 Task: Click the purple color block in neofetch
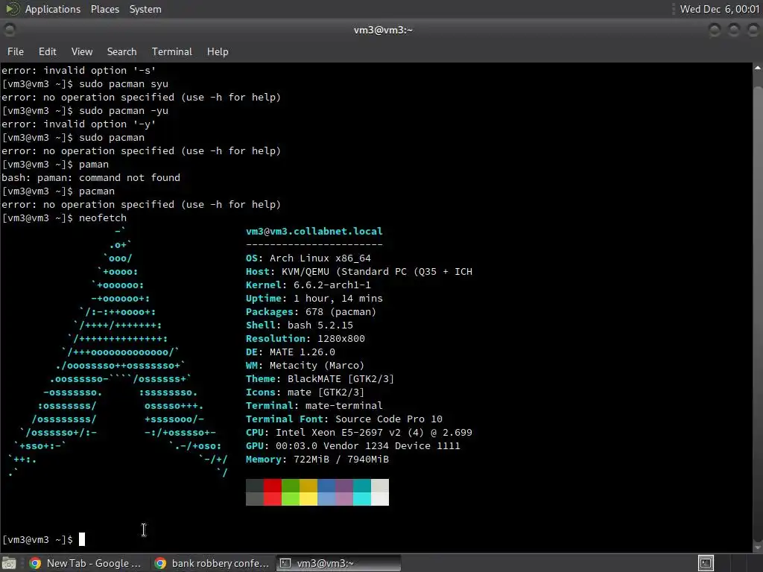pos(344,492)
